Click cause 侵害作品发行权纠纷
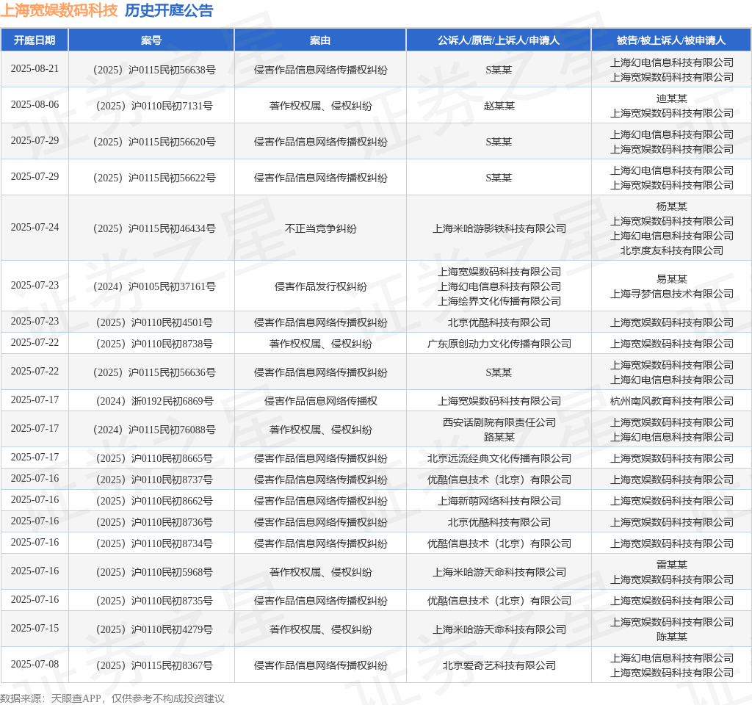752x705 pixels. tap(320, 287)
